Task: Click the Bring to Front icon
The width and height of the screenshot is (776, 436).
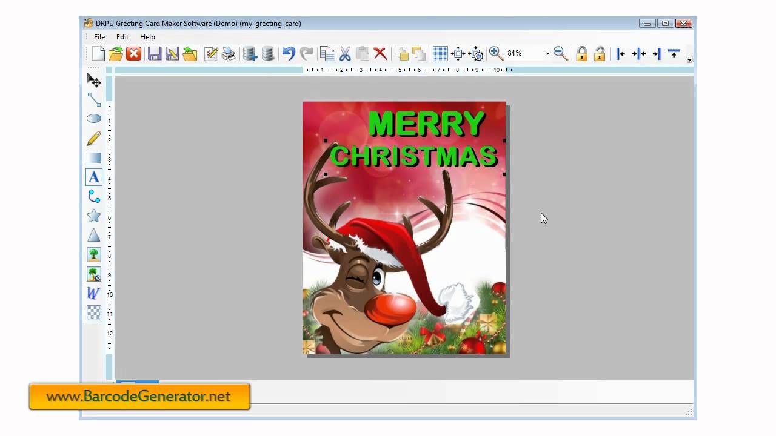Action: click(x=401, y=54)
